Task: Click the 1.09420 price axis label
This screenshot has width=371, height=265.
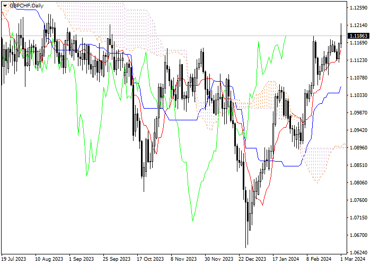Action: pos(358,130)
